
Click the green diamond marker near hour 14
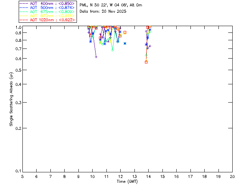click(x=146, y=55)
